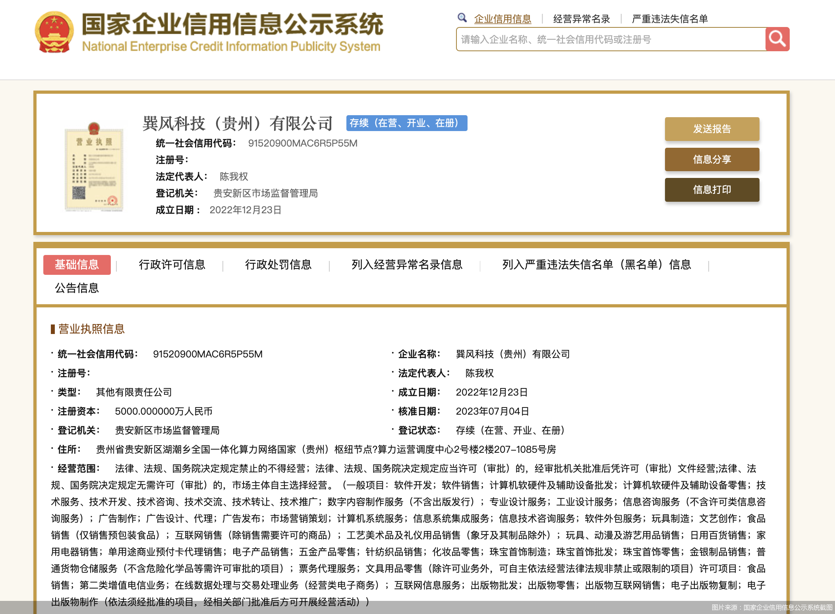This screenshot has width=835, height=614.
Task: Click the 信息分享 button
Action: click(x=711, y=159)
